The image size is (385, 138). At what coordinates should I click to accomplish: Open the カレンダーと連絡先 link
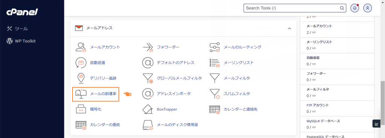point(241,109)
